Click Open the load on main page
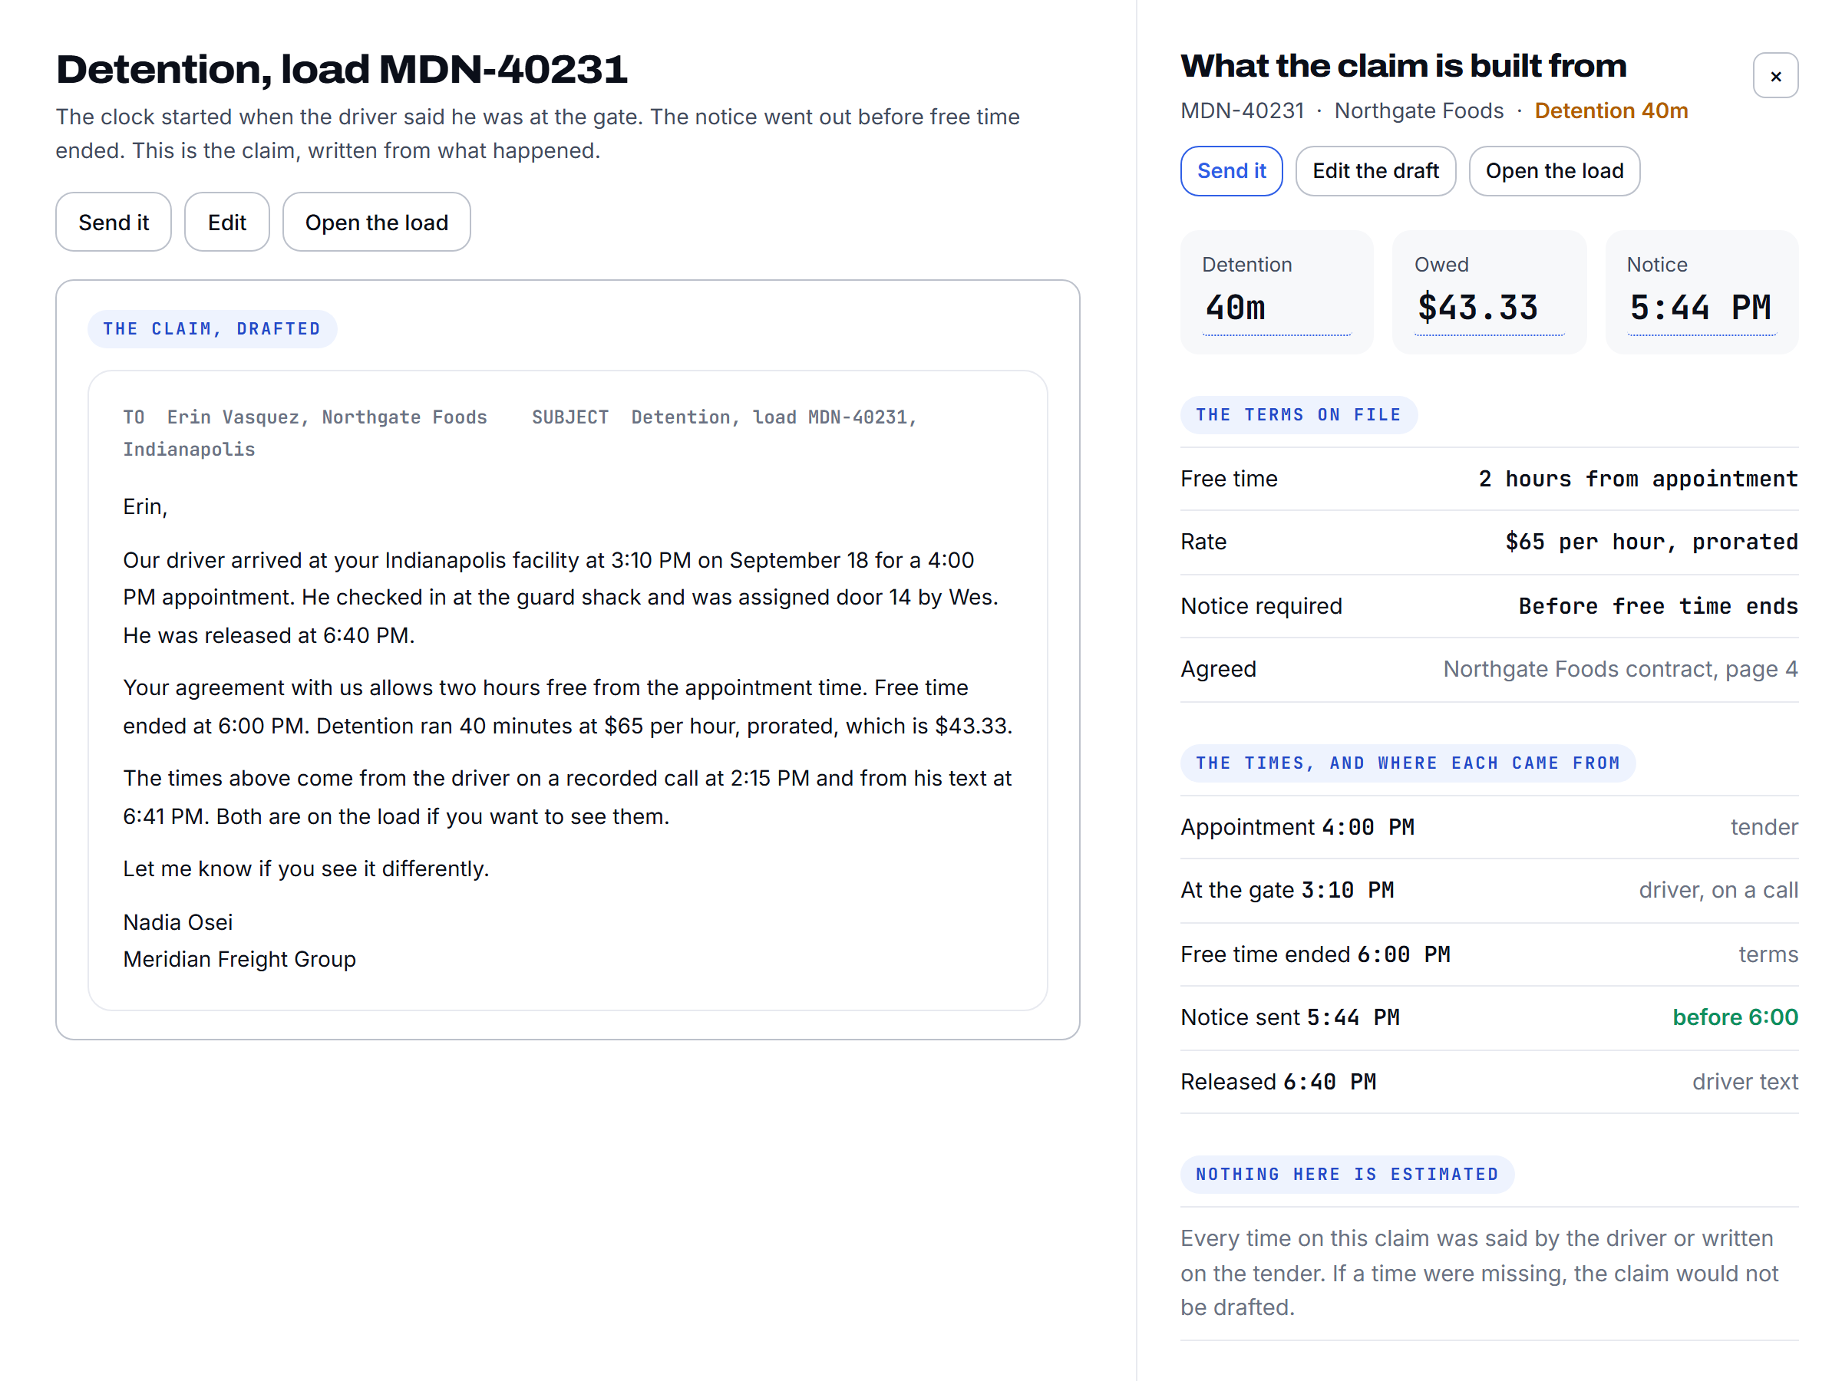The width and height of the screenshot is (1842, 1381). point(376,222)
